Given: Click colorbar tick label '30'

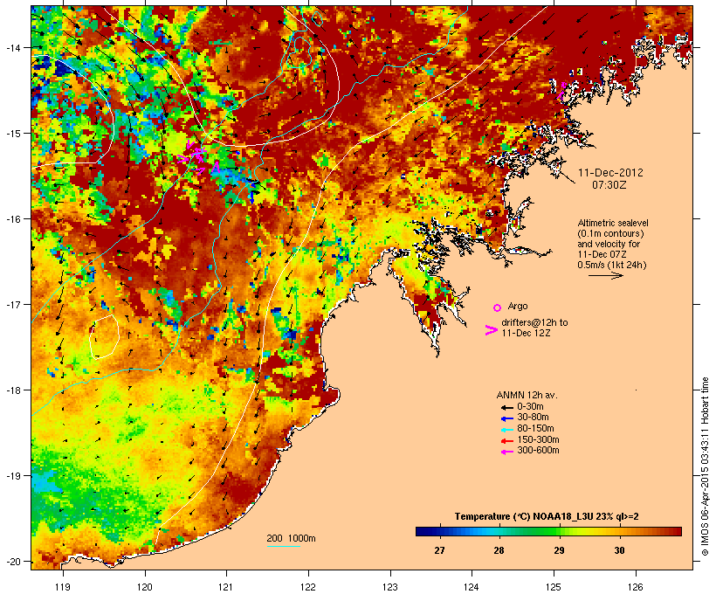Looking at the screenshot, I should [x=619, y=550].
